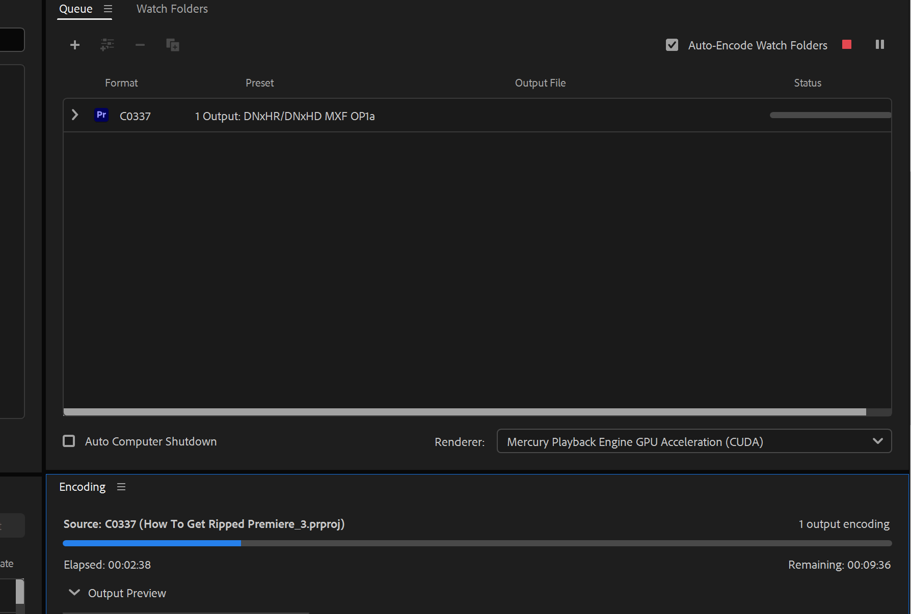Click the Duplicate queue item icon

coord(173,45)
